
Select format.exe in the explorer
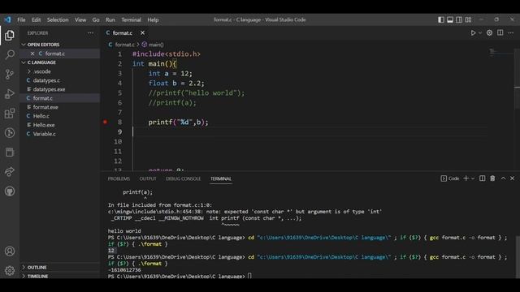[x=45, y=107]
